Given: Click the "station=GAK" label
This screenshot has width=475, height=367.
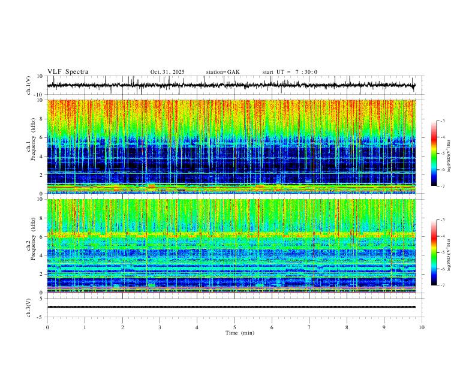Looking at the screenshot, I should point(223,72).
